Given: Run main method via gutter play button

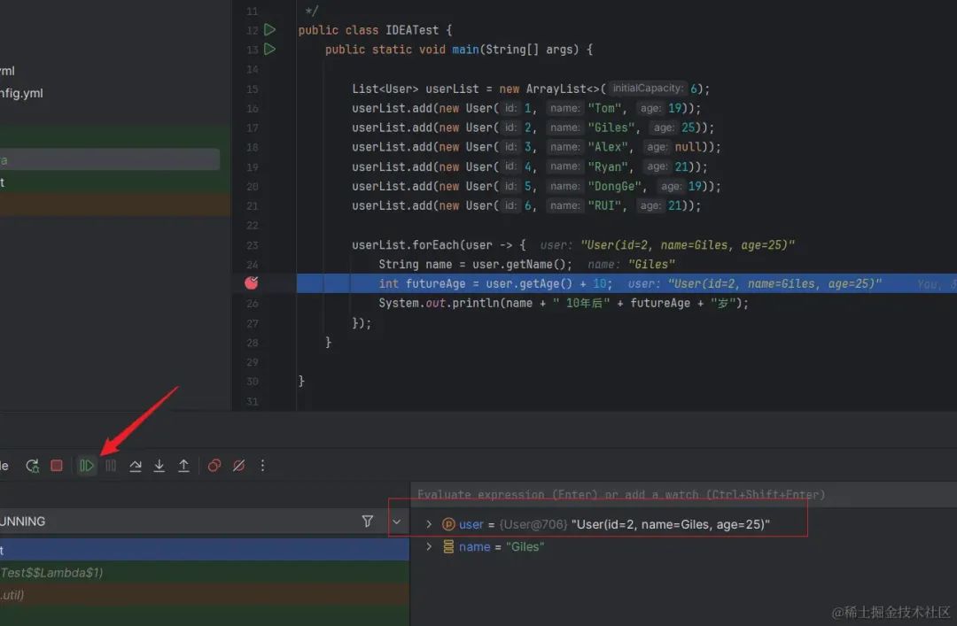Looking at the screenshot, I should pyautogui.click(x=270, y=49).
